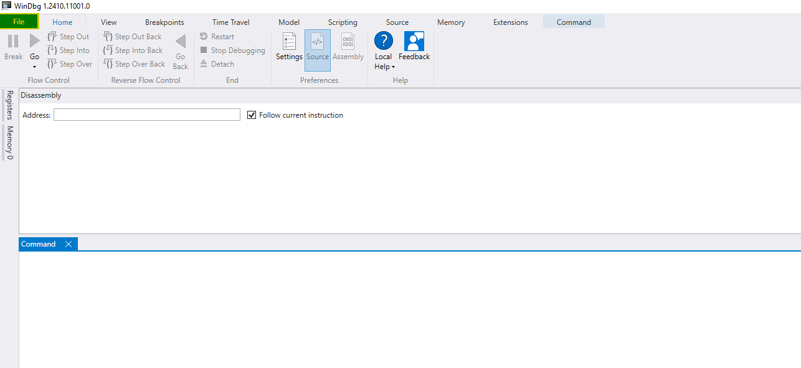Screen dimensions: 801x368
Task: Open the File menu
Action: coord(19,22)
